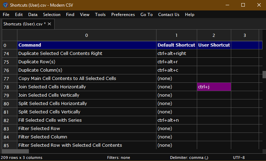
Task: Select Copy Main Cell Contents to All Selected Cells
Action: pos(87,78)
